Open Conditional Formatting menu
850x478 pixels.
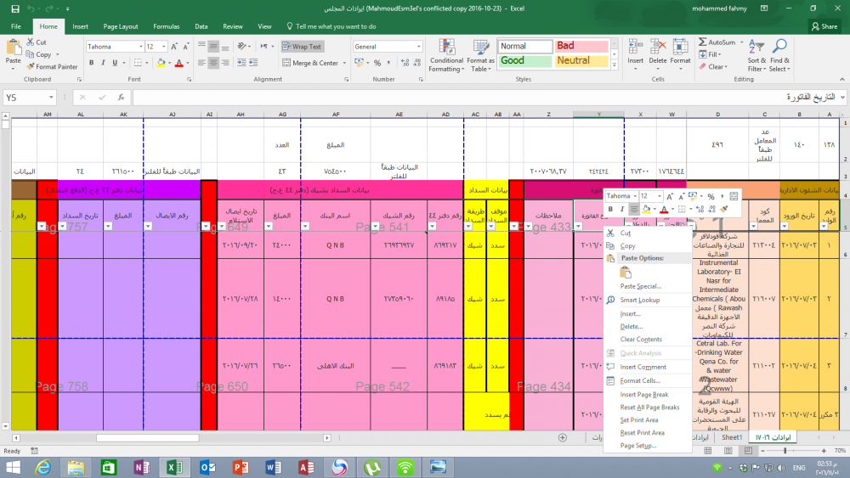[x=446, y=56]
